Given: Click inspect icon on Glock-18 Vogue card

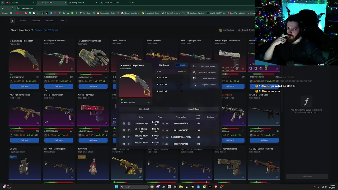Looking at the screenshot, I should [106, 123].
